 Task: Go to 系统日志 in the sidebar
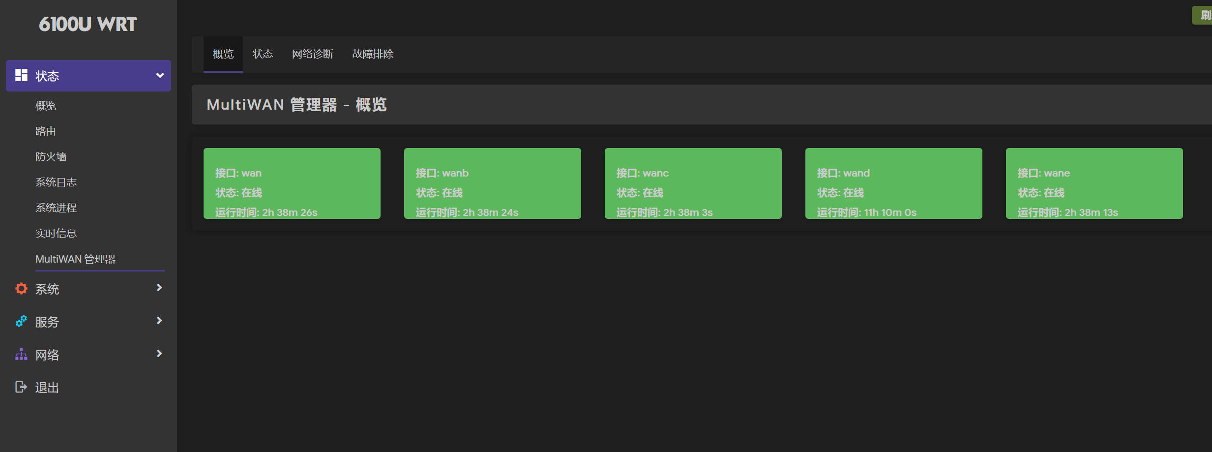[56, 182]
